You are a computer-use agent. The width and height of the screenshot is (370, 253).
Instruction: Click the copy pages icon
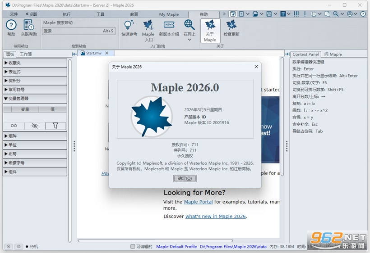[314, 14]
